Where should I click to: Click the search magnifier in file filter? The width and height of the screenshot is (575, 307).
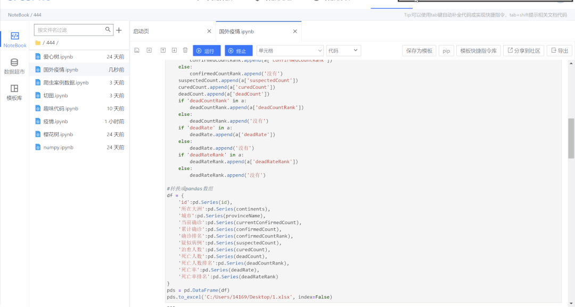point(108,30)
